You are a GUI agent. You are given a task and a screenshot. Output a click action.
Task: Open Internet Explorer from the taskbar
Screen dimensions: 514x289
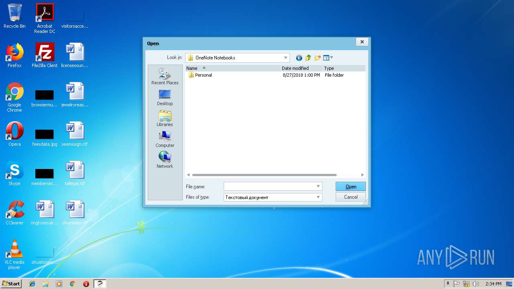(x=32, y=284)
